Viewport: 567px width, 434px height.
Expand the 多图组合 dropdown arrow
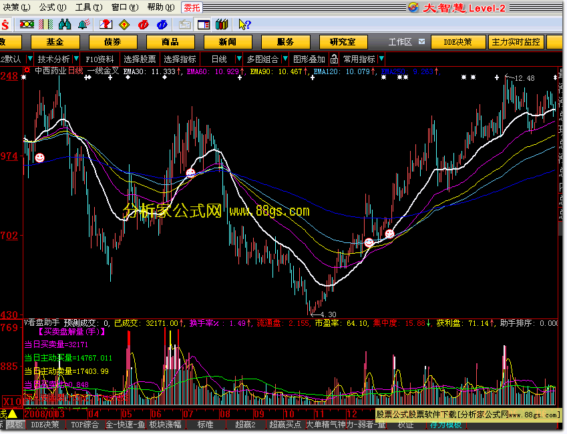pyautogui.click(x=285, y=59)
